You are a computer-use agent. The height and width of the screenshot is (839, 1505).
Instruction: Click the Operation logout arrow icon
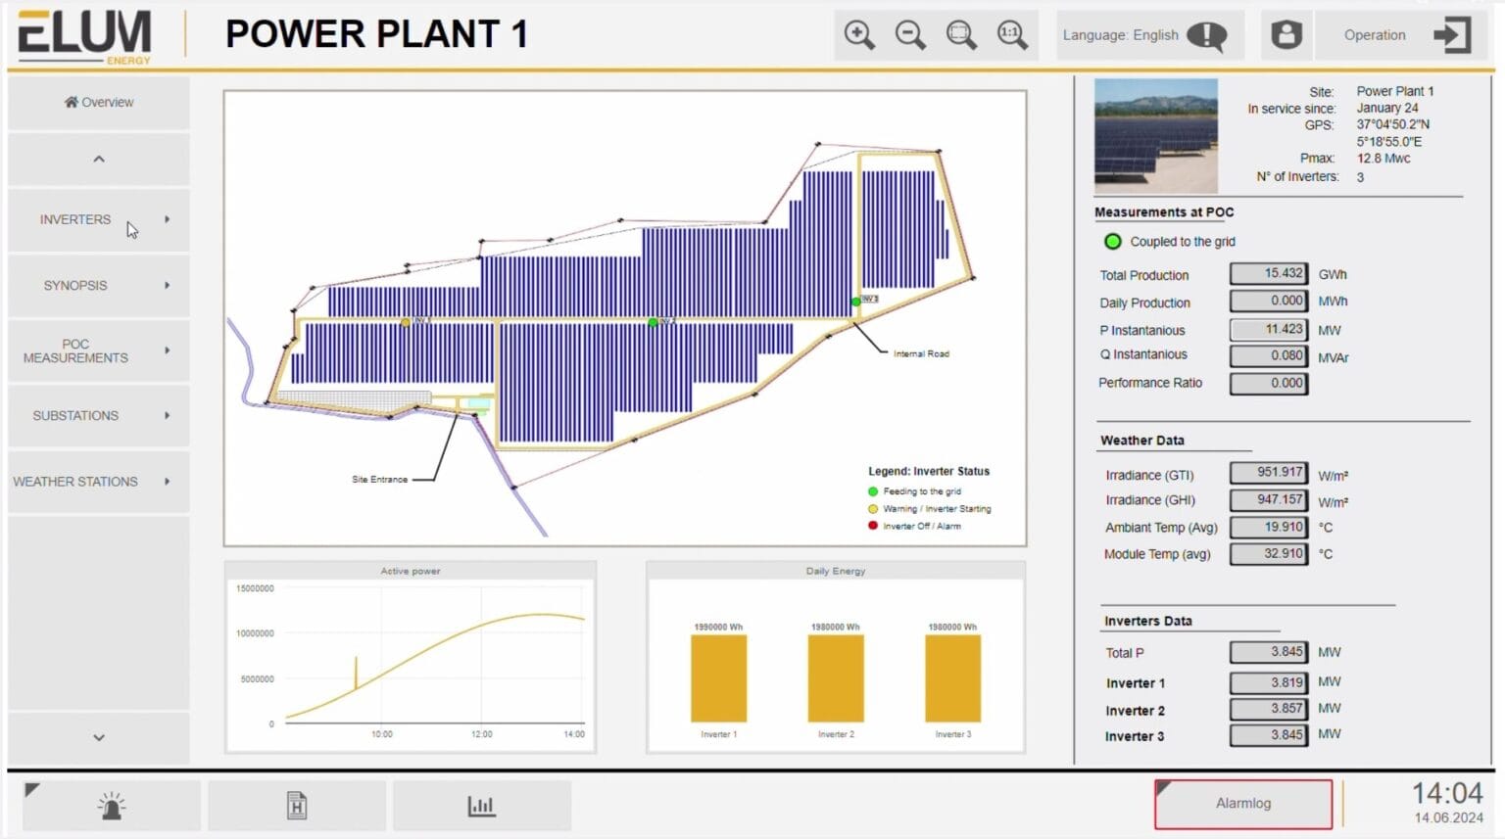coord(1452,34)
